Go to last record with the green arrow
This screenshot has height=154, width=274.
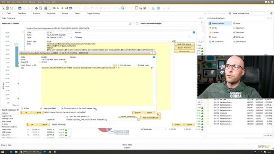click(67, 8)
